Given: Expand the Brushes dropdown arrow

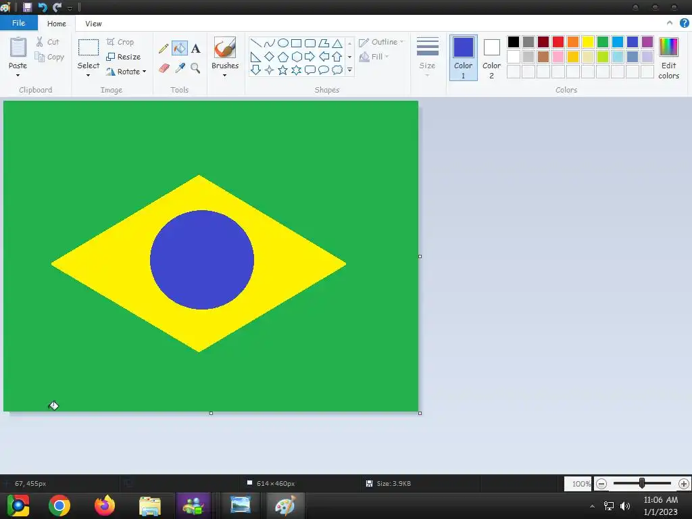Looking at the screenshot, I should pyautogui.click(x=224, y=76).
